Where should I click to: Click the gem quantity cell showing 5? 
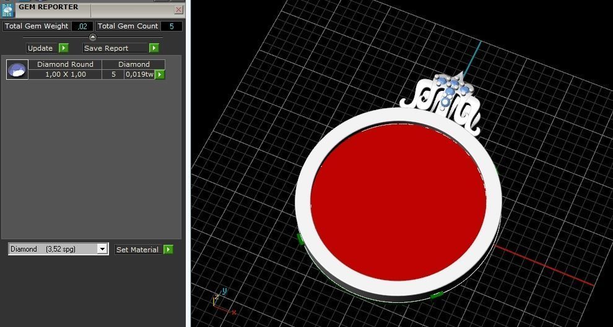[x=113, y=75]
